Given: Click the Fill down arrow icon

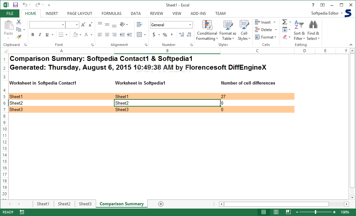Looking at the screenshot, I should point(285,29).
